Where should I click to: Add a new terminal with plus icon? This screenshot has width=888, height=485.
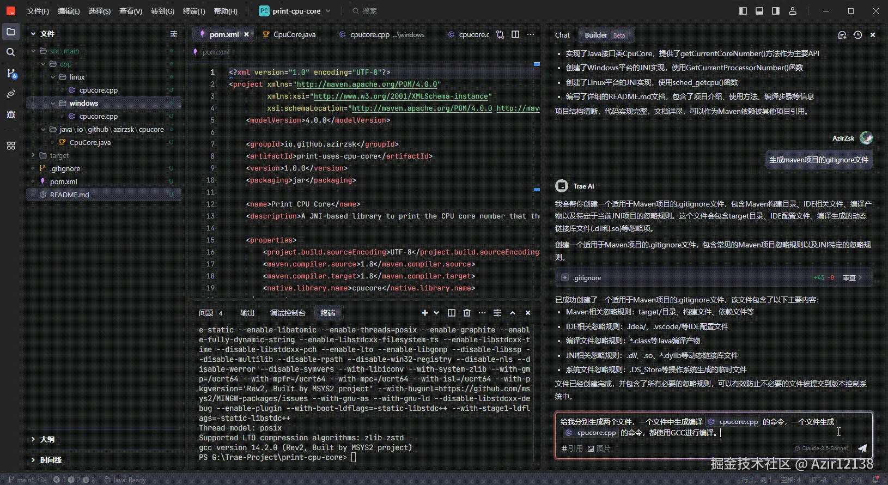(x=425, y=313)
